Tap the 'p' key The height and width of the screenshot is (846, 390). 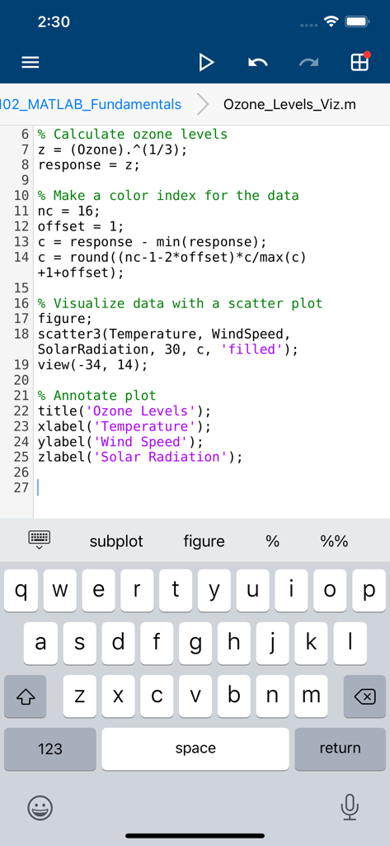click(369, 590)
